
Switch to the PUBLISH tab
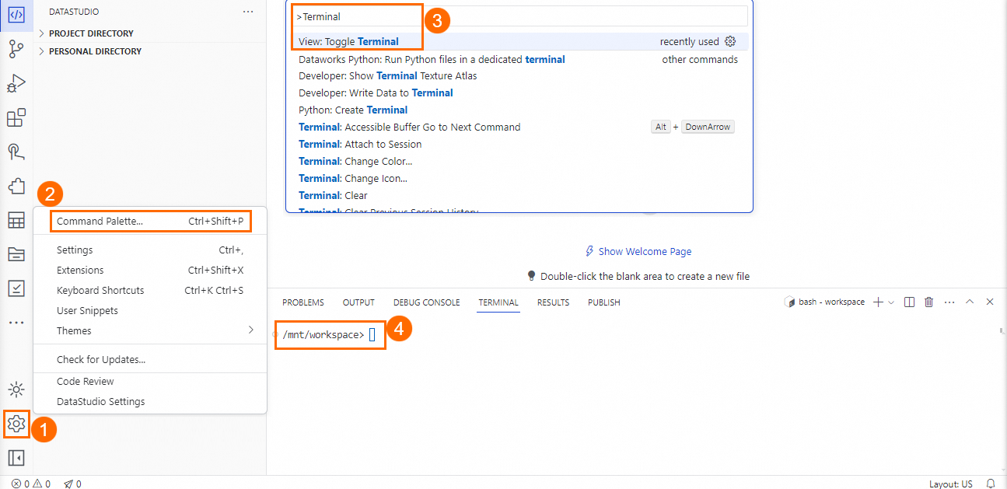coord(604,302)
